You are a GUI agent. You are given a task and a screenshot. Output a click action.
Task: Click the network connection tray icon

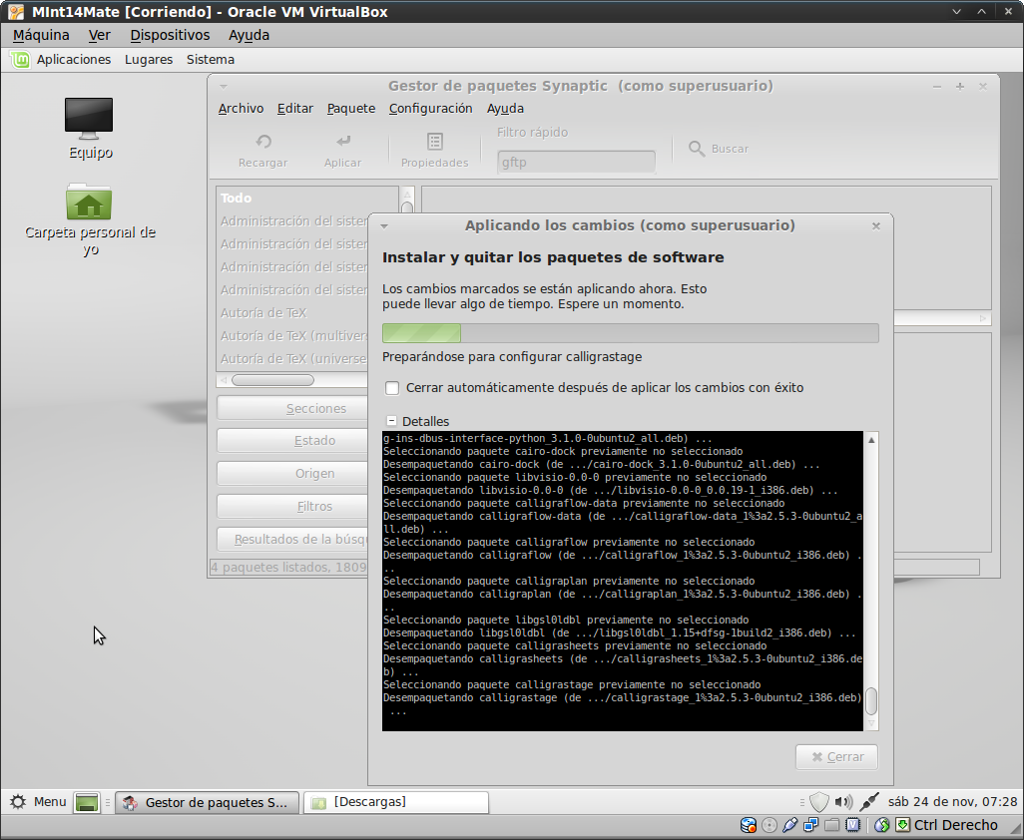pos(868,802)
